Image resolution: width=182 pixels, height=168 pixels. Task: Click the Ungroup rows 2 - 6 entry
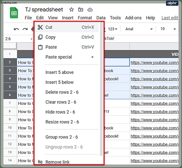(64, 147)
